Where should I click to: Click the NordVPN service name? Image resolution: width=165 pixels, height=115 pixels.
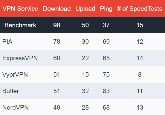click(16, 108)
